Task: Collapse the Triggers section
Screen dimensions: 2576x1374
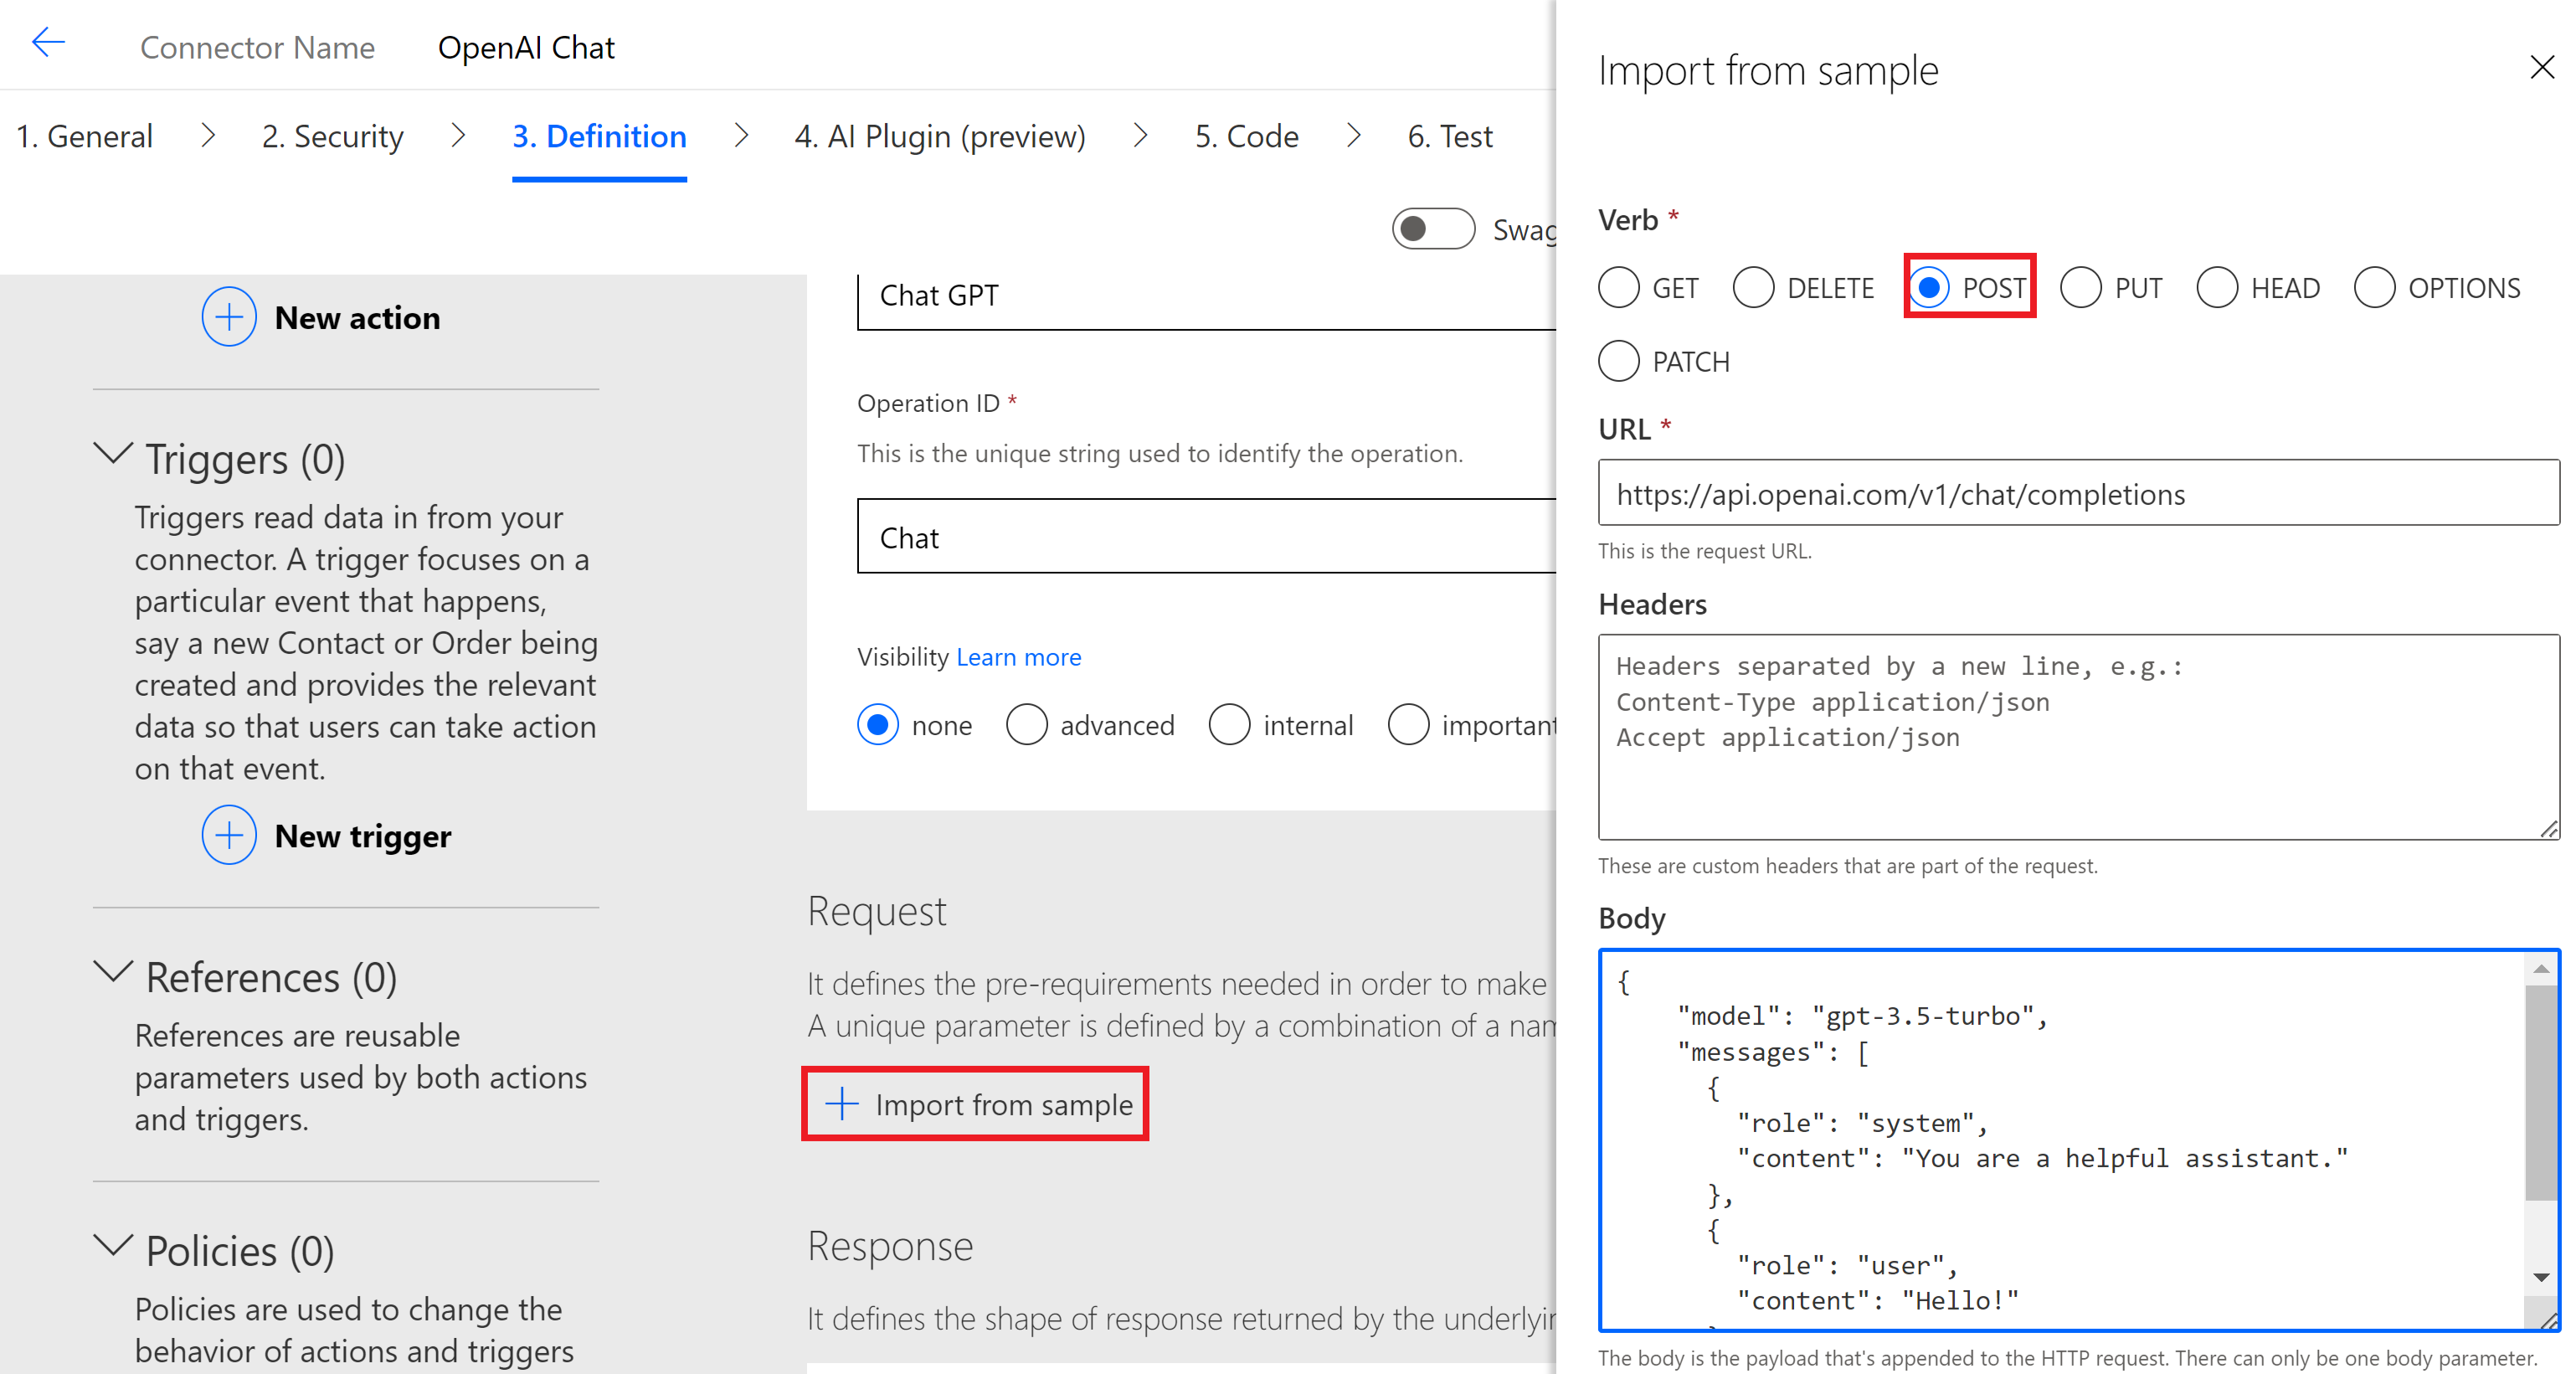Action: 113,454
